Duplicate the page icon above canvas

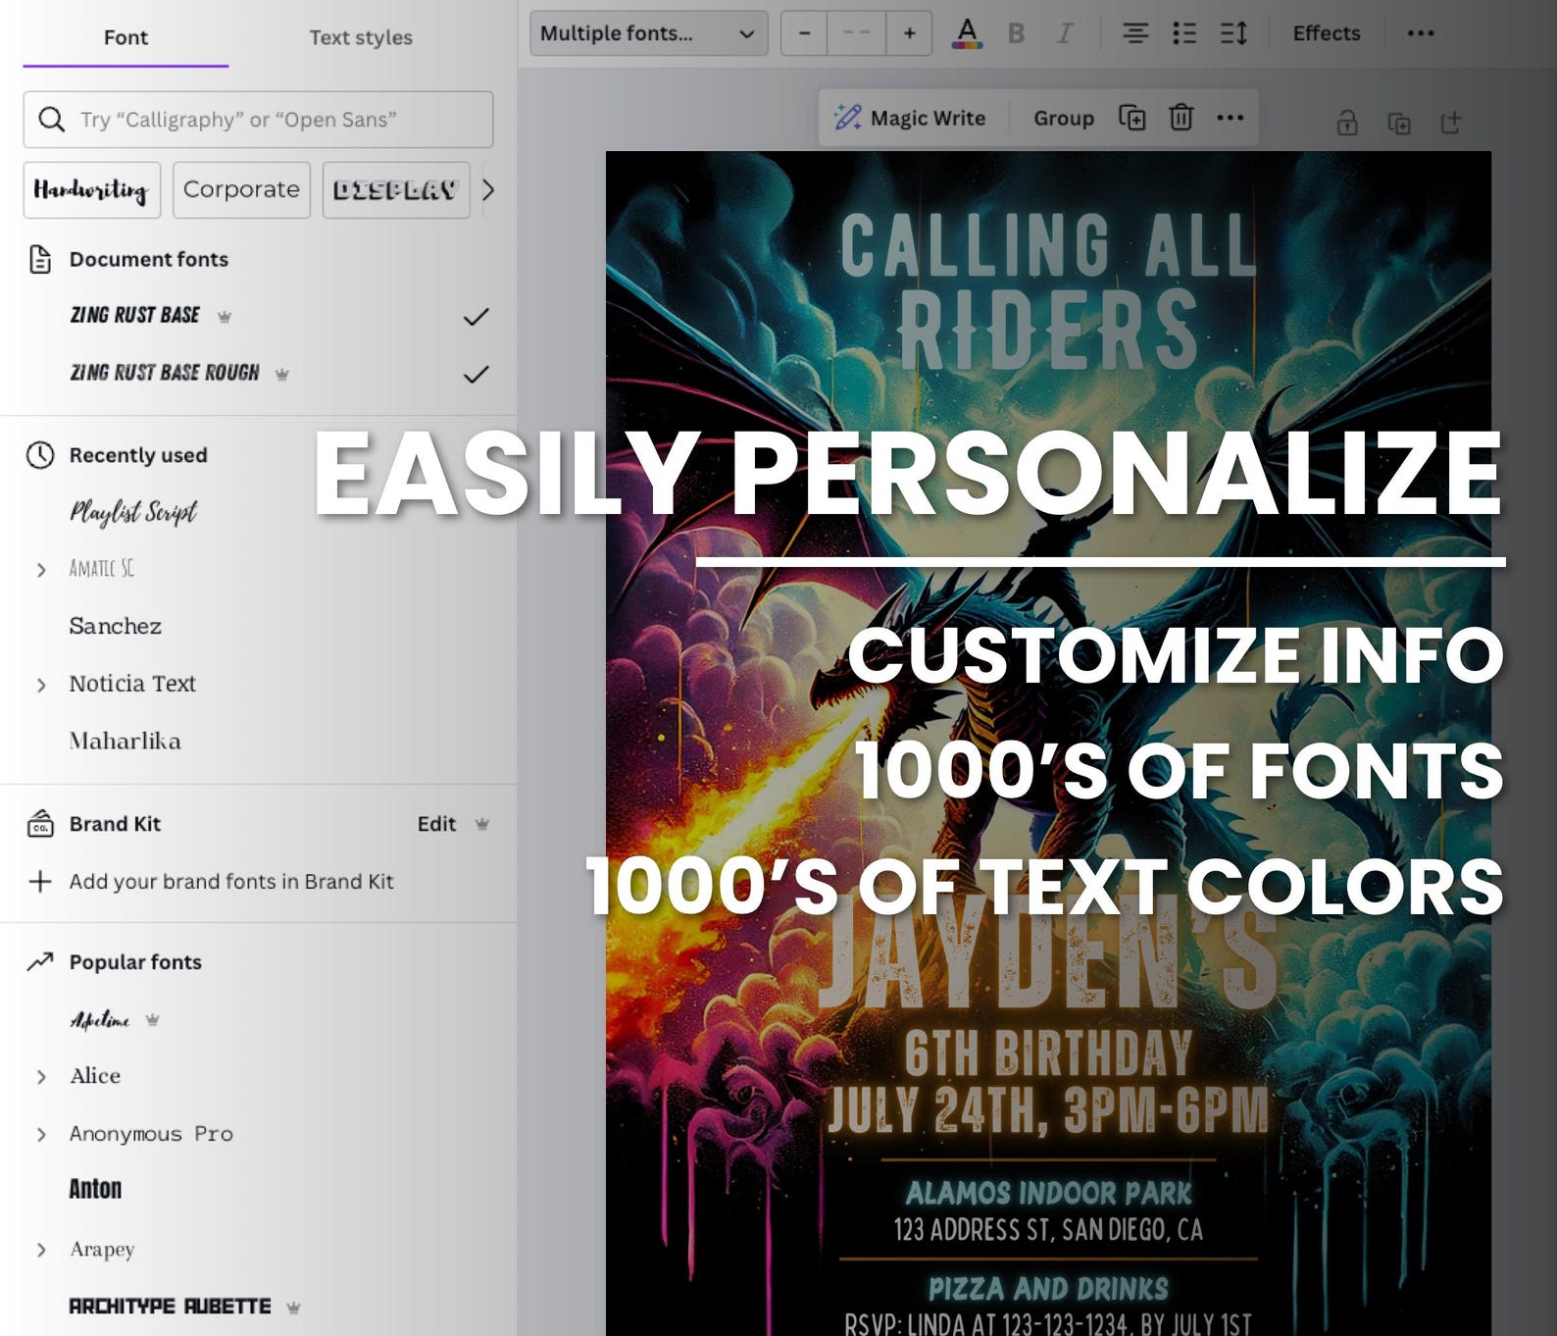pyautogui.click(x=1399, y=124)
